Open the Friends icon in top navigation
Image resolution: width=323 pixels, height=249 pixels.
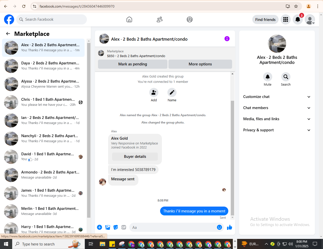[160, 19]
